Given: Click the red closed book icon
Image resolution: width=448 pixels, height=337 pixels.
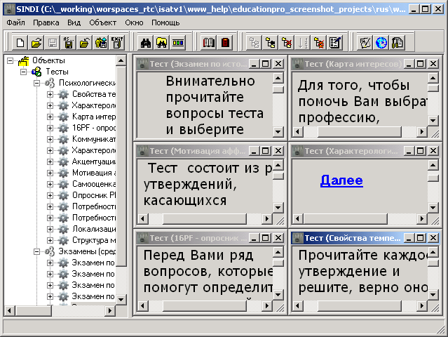Looking at the screenshot, I should point(225,43).
